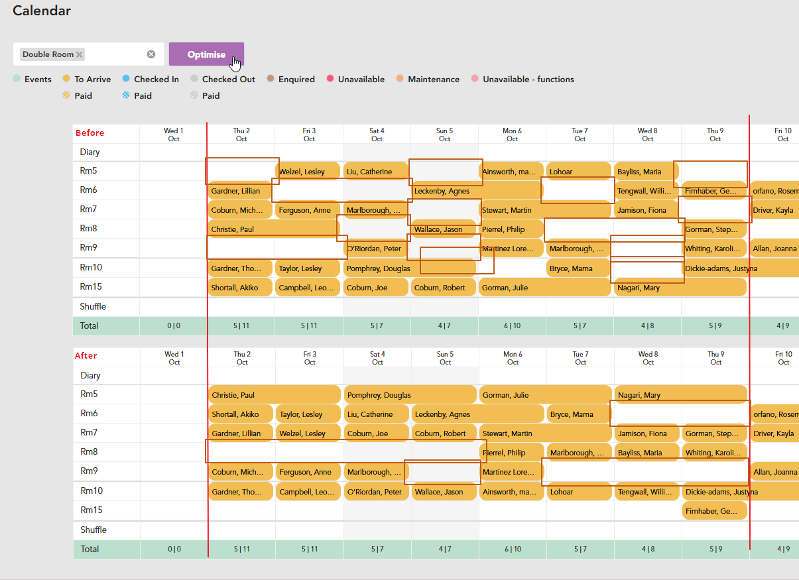Click the Maintenance legend dot
799x580 pixels.
coord(400,79)
